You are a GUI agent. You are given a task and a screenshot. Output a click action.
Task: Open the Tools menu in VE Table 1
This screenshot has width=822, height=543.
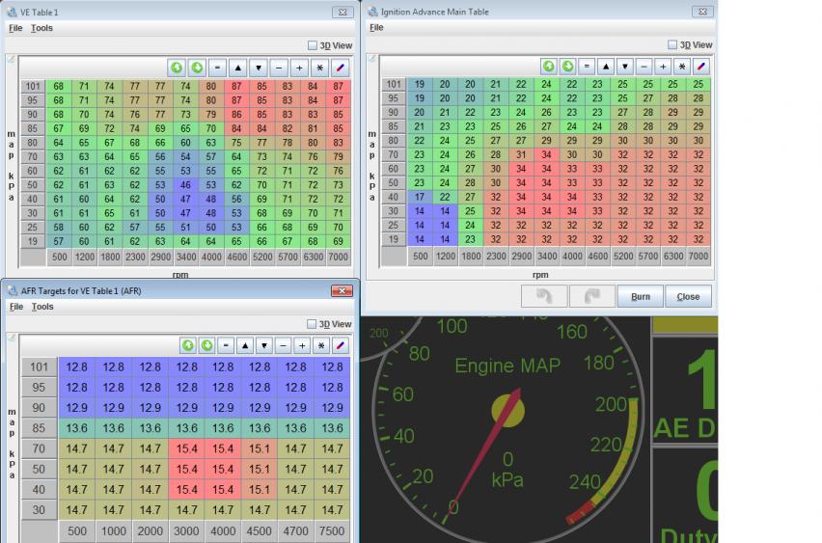(41, 28)
